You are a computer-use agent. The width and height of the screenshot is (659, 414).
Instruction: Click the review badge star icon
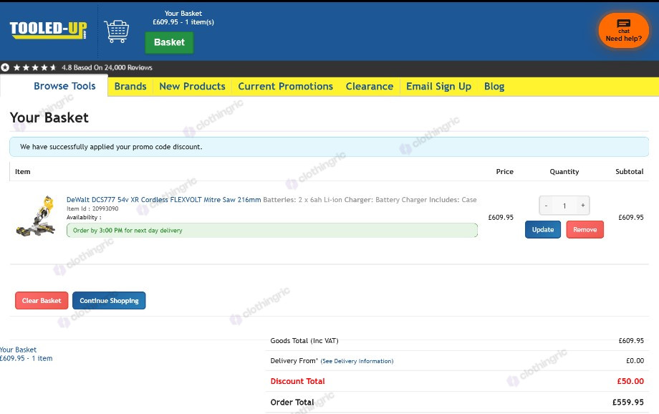click(x=5, y=67)
